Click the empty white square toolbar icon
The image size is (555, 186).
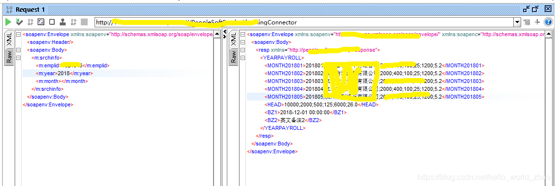click(52, 22)
